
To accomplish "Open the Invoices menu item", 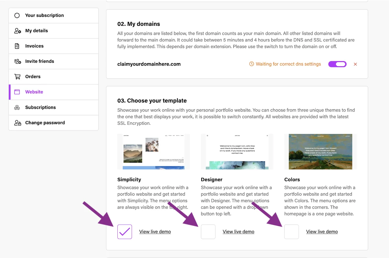I will pyautogui.click(x=34, y=46).
